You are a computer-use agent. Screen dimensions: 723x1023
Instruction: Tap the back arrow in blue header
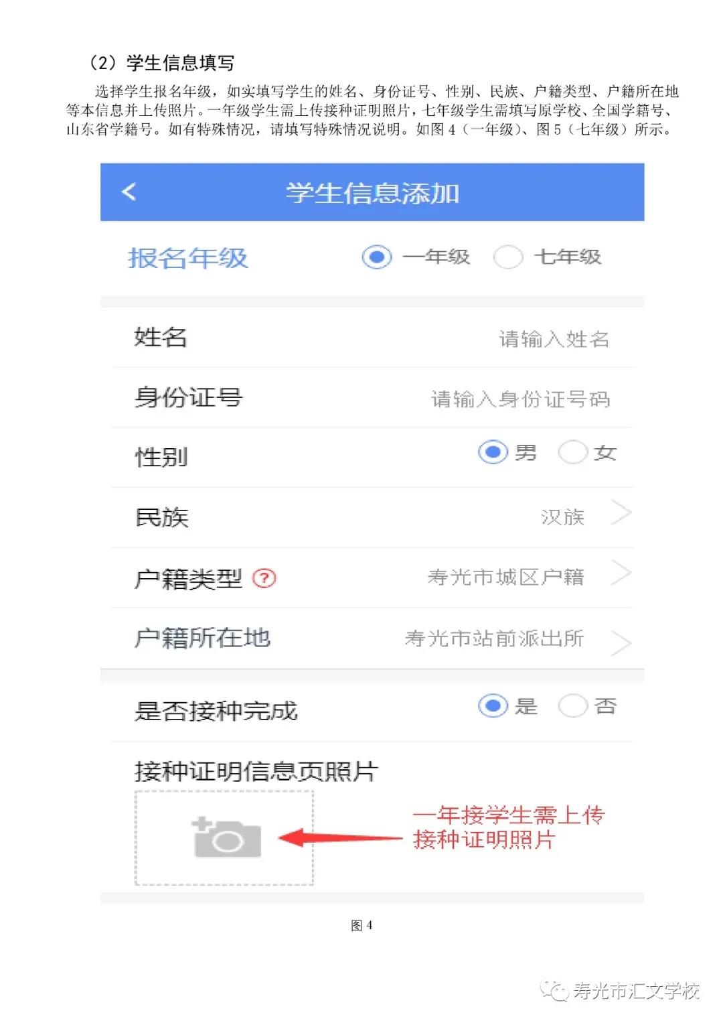tap(129, 192)
